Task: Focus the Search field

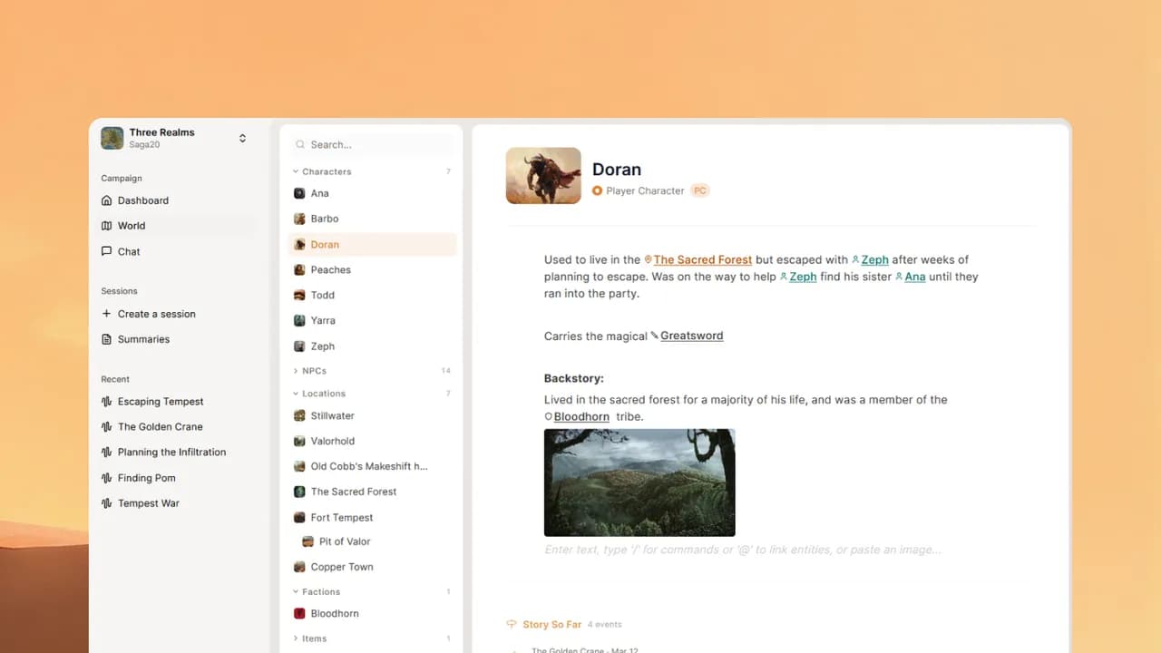Action: (x=372, y=144)
